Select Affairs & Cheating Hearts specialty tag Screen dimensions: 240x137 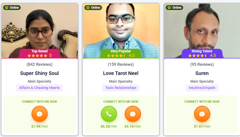click(x=39, y=88)
